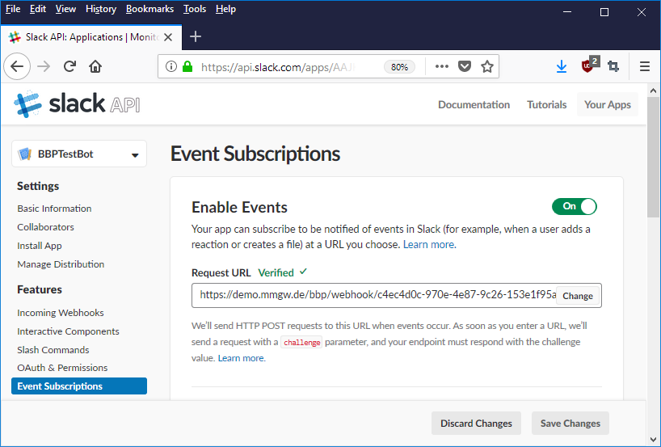661x447 pixels.
Task: Reload the page with the refresh icon
Action: coord(69,66)
